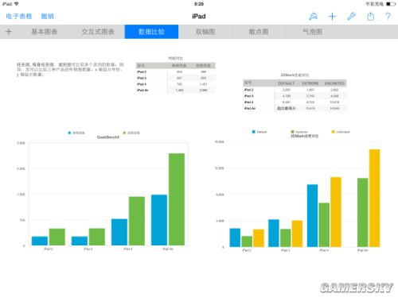Tap the battery icon in status bar

click(391, 4)
